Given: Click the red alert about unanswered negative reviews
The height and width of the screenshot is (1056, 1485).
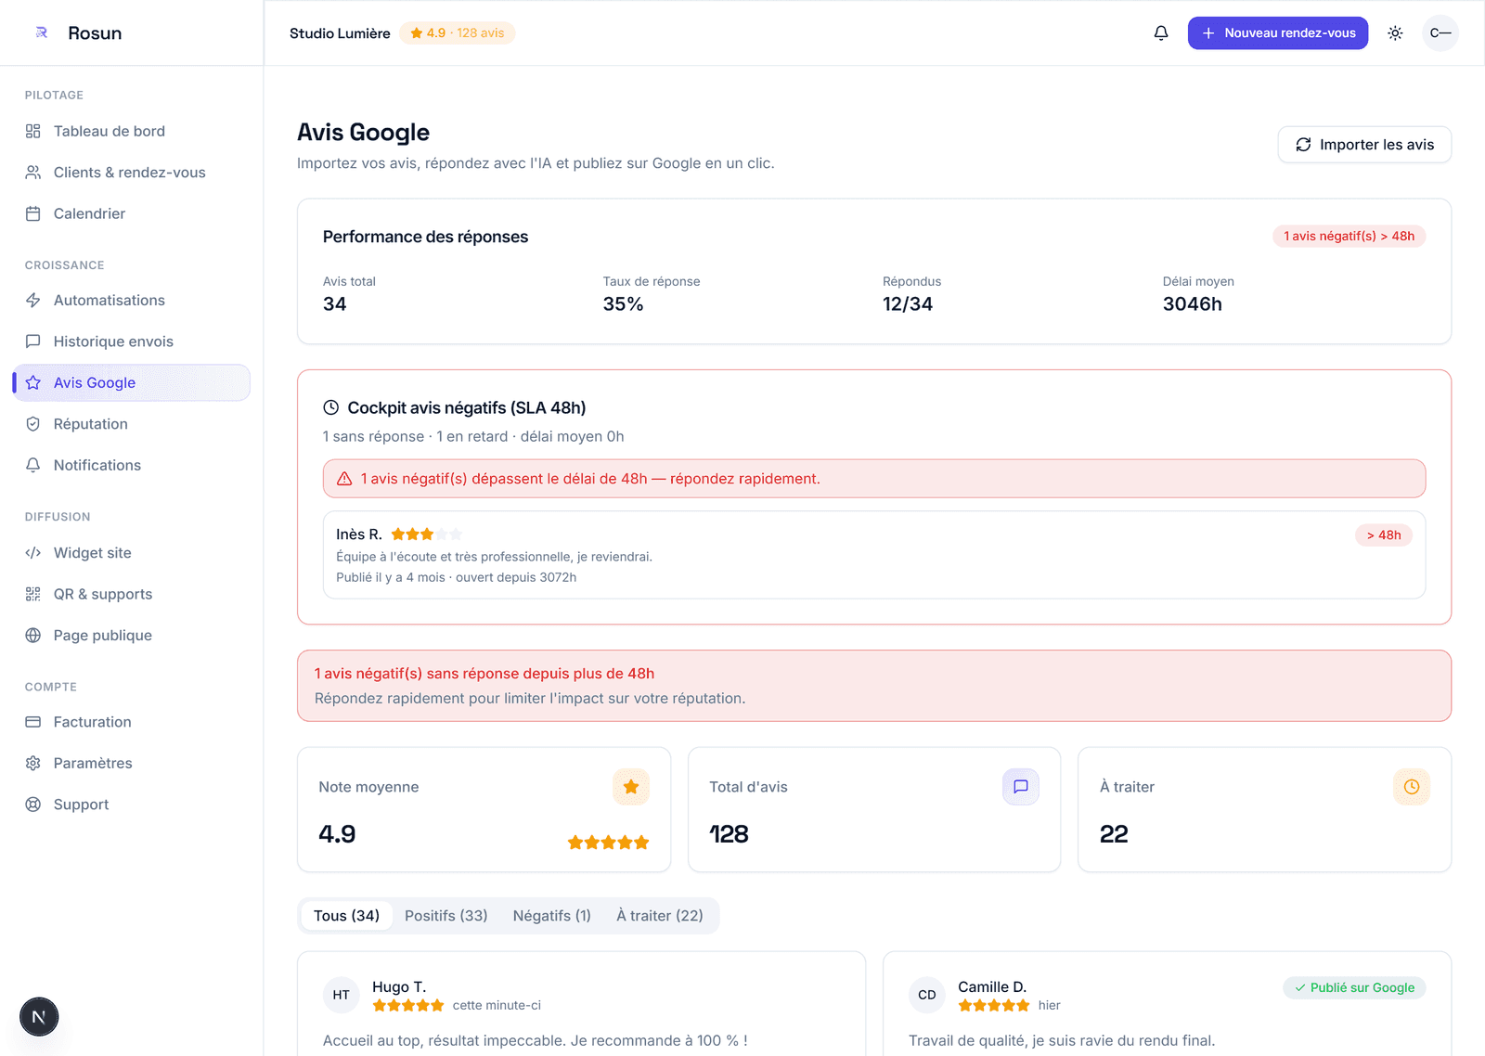Looking at the screenshot, I should pos(874,686).
